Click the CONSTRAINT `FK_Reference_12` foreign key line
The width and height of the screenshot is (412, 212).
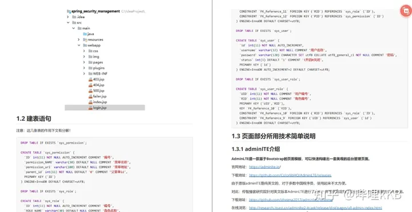312,16
